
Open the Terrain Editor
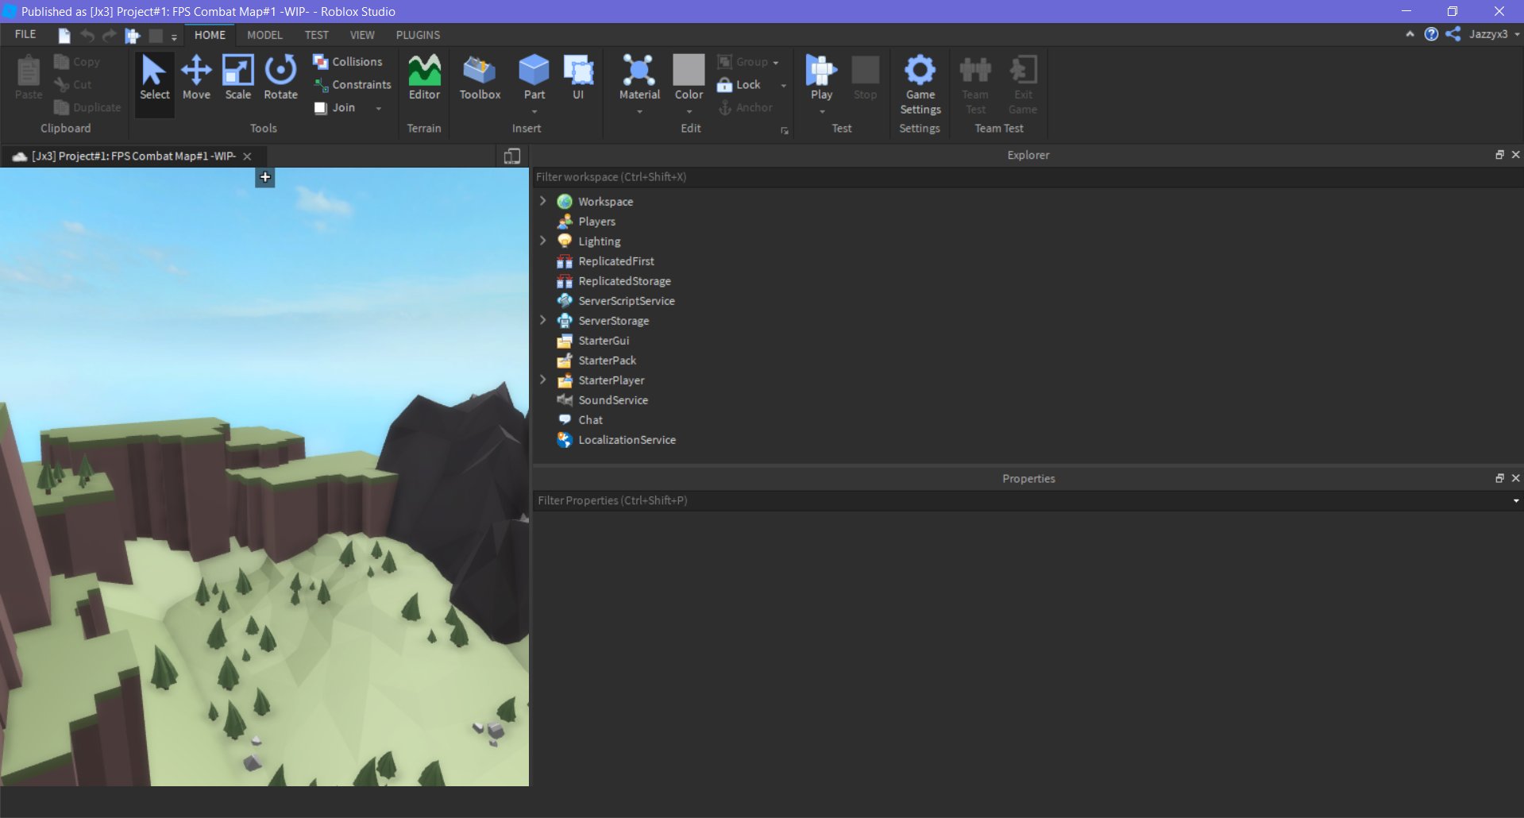(424, 78)
